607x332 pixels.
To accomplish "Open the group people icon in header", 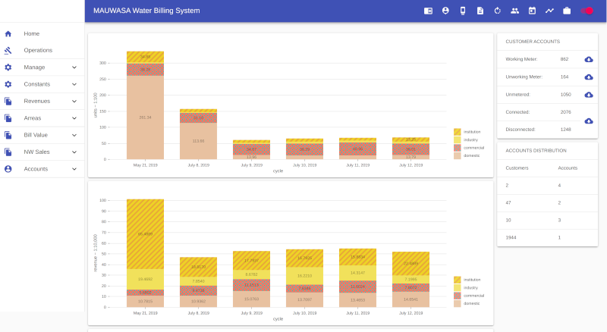I will pos(515,11).
